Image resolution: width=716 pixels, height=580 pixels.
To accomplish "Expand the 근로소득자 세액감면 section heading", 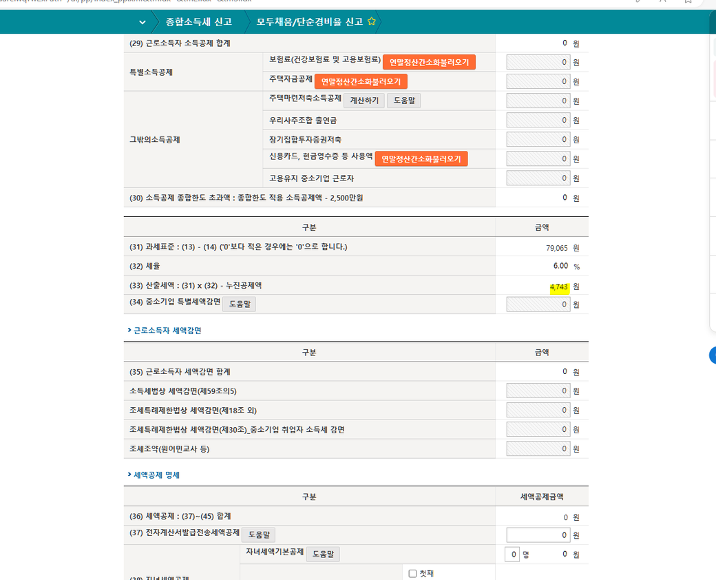I will pyautogui.click(x=167, y=331).
